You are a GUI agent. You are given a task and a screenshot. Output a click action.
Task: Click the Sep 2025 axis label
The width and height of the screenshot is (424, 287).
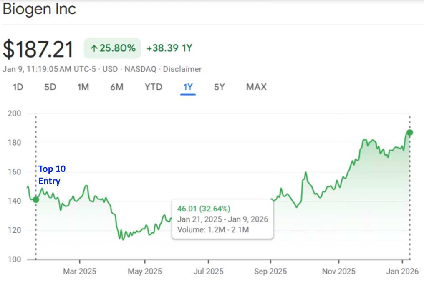point(270,272)
